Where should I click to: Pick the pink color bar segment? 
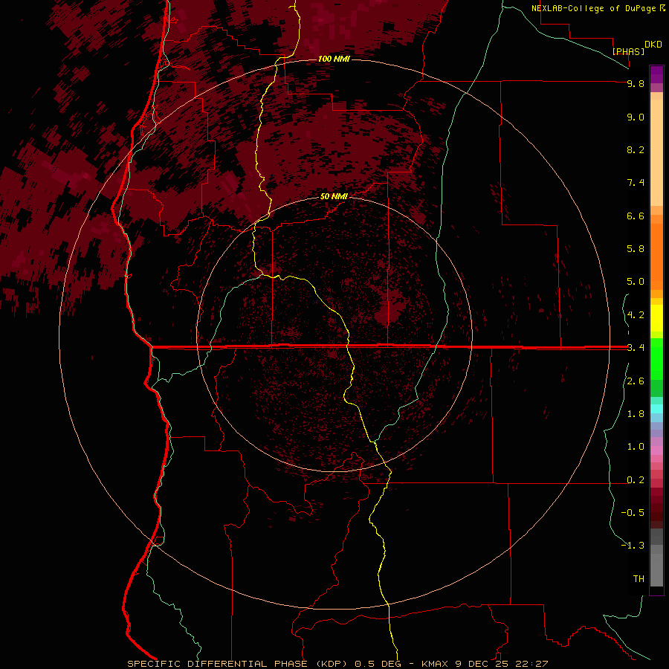[x=656, y=450]
